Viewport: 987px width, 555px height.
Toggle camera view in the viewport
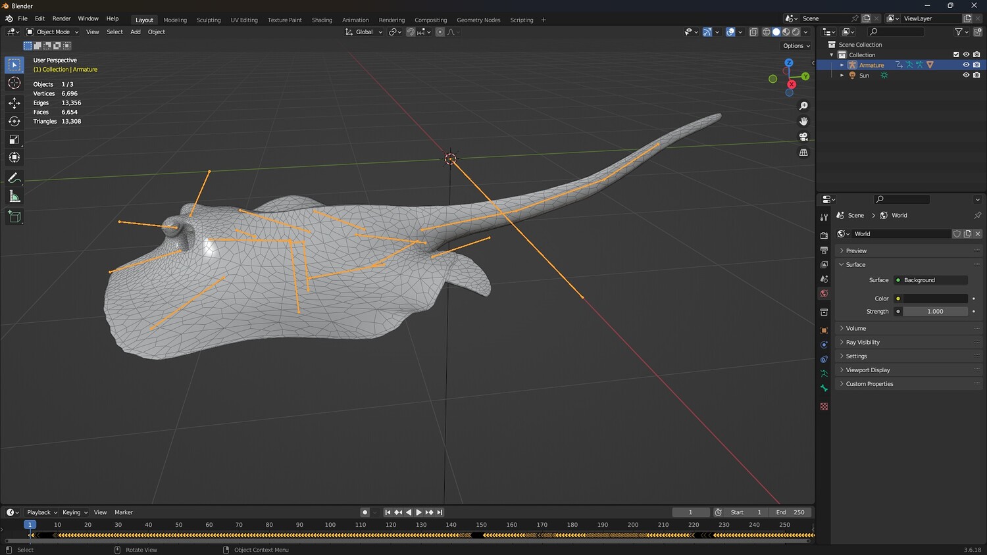click(x=803, y=137)
